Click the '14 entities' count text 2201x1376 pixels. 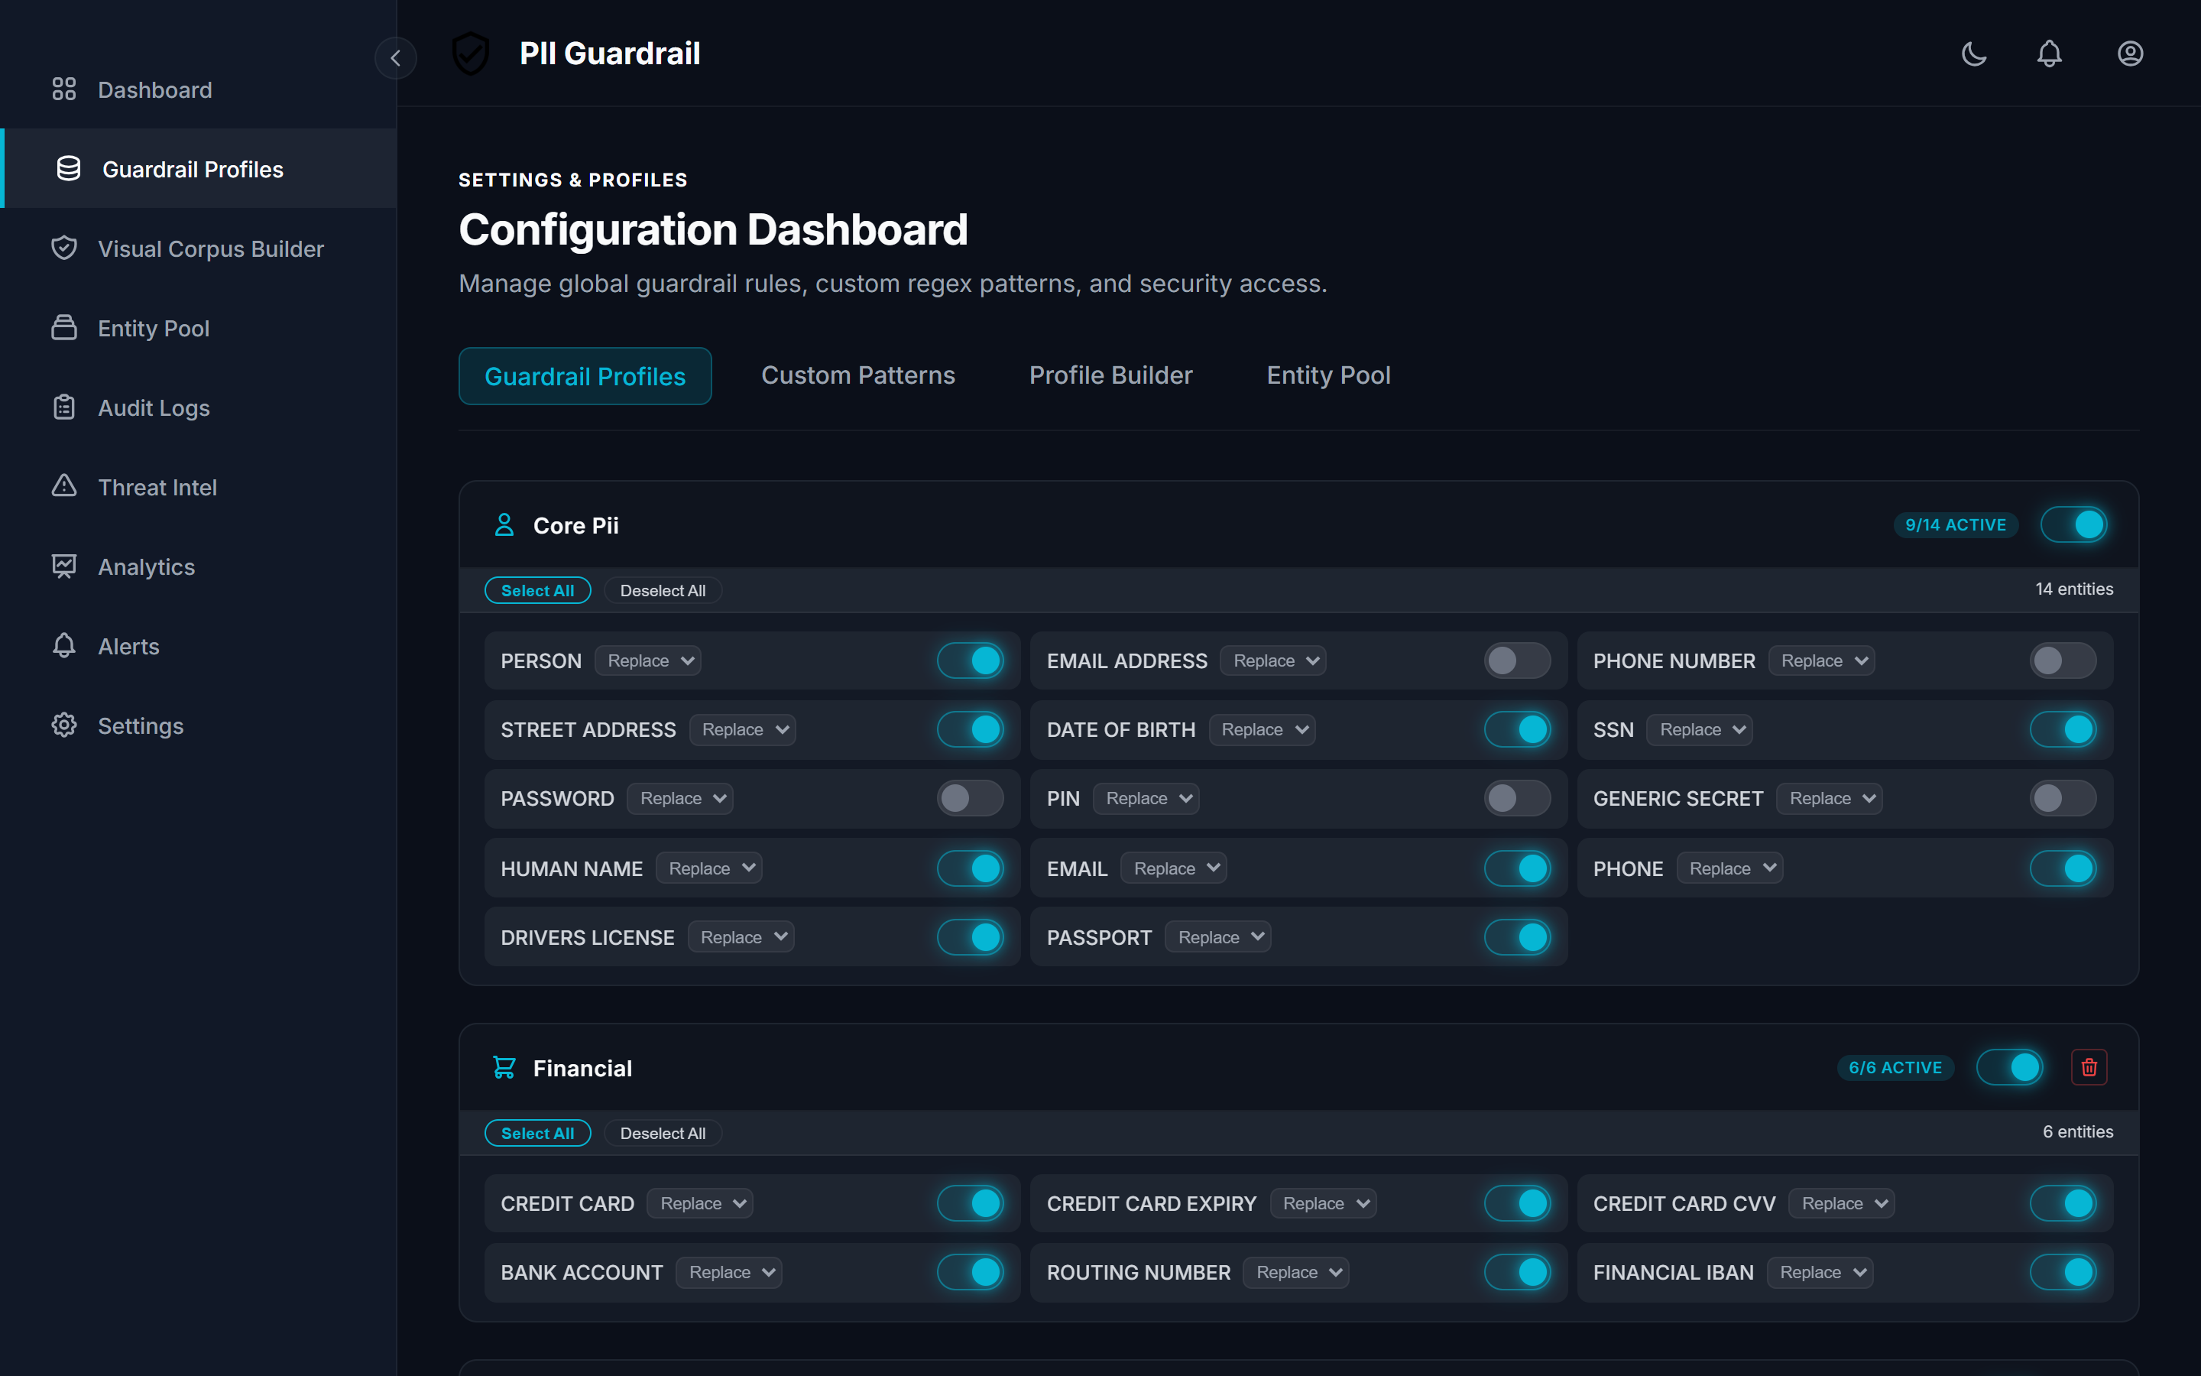coord(2073,589)
